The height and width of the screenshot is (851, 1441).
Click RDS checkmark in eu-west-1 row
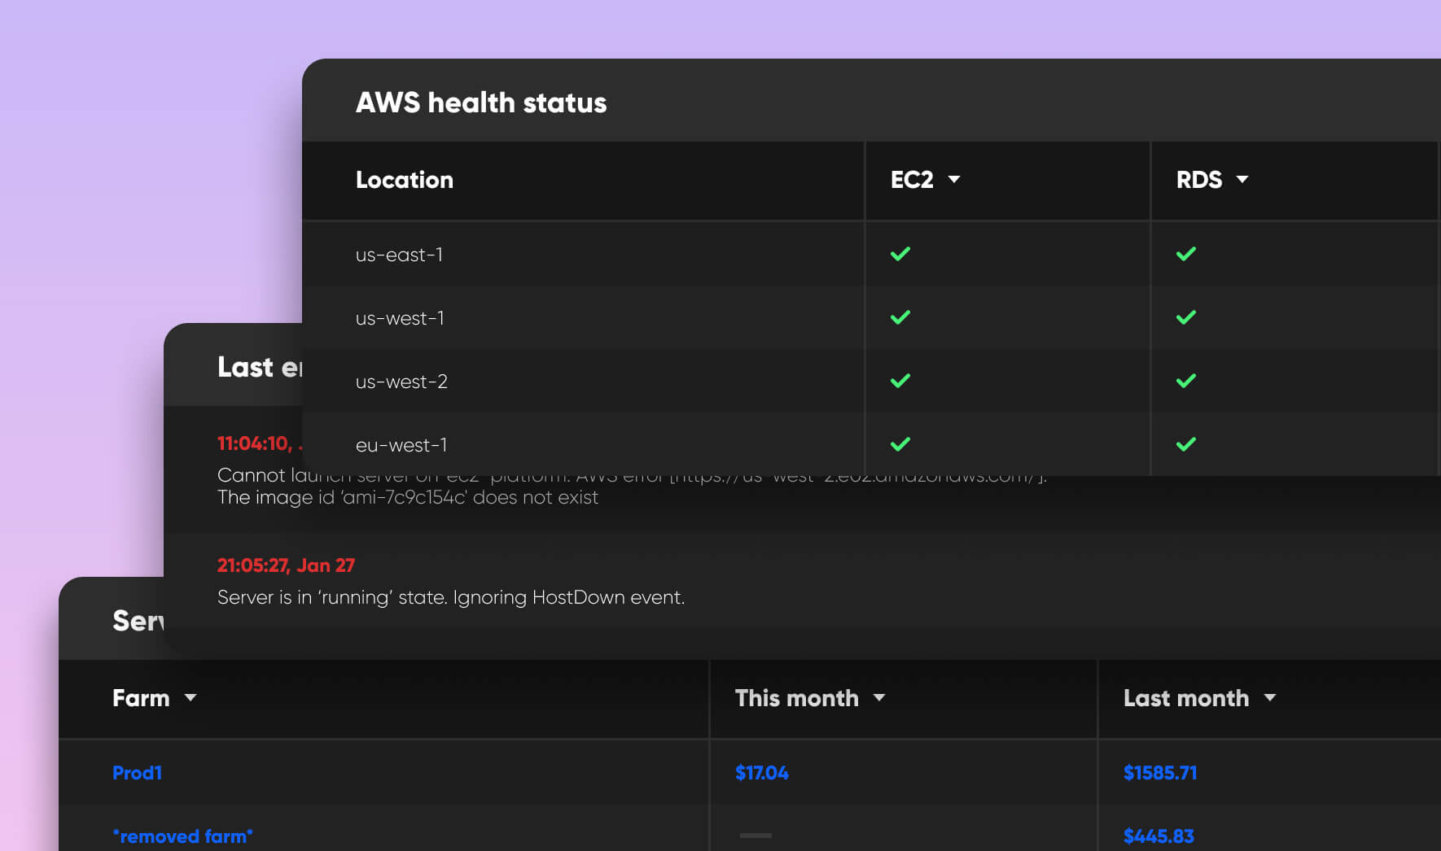[x=1186, y=444]
